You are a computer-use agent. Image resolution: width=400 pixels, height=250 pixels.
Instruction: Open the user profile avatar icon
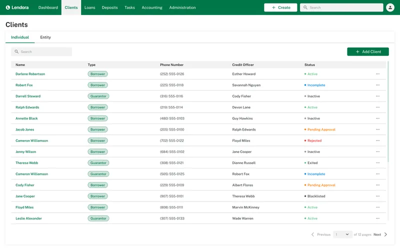(x=390, y=7)
